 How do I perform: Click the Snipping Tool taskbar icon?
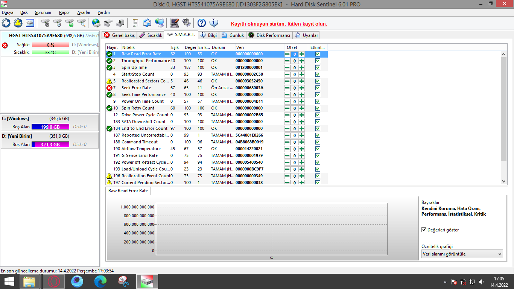[x=124, y=281]
